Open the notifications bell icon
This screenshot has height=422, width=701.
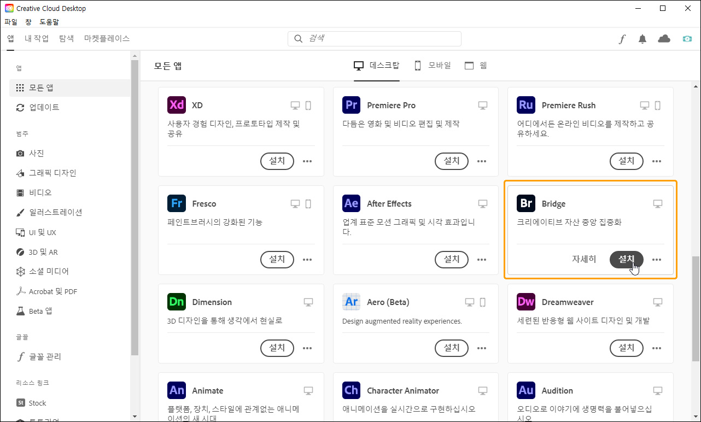pos(642,38)
